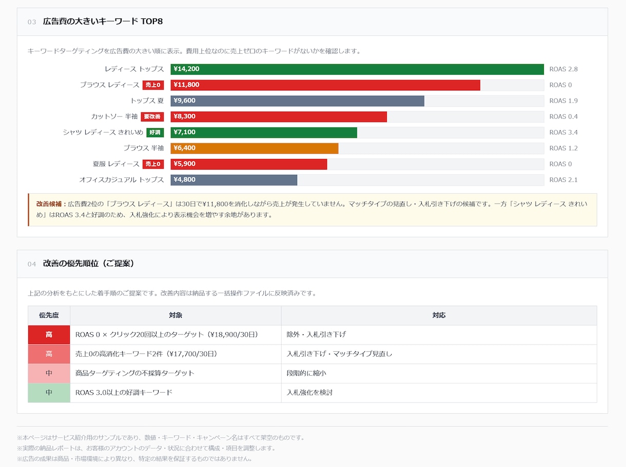
Task: Click the ROAS 1.2 value
Action: pos(563,149)
